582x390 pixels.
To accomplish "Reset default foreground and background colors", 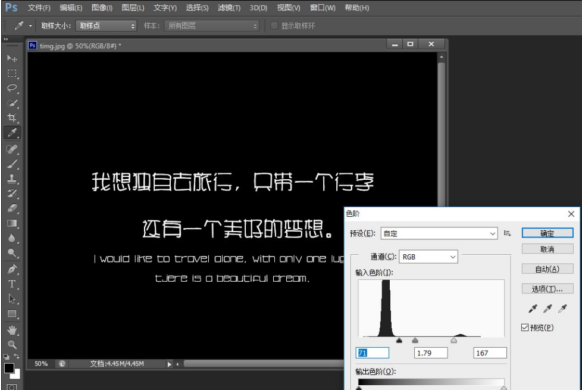I will (x=7, y=357).
